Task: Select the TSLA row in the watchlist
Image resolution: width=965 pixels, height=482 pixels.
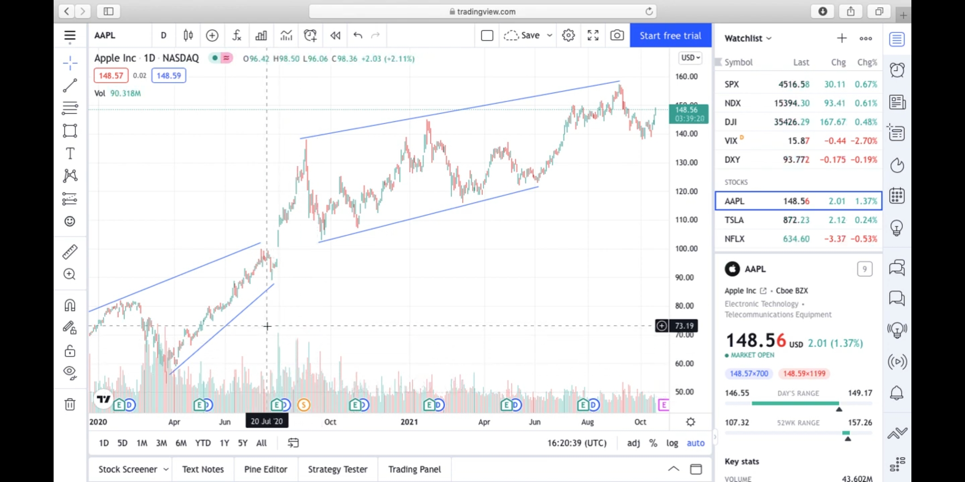Action: tap(798, 220)
